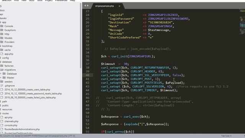Click the sidebar vertical scrollbar
245x138 pixels.
click(81, 36)
